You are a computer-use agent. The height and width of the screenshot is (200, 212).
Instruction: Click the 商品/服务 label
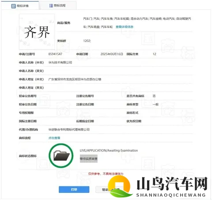point(64,23)
